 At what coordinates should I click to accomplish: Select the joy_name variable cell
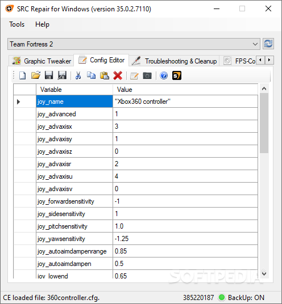(x=74, y=102)
